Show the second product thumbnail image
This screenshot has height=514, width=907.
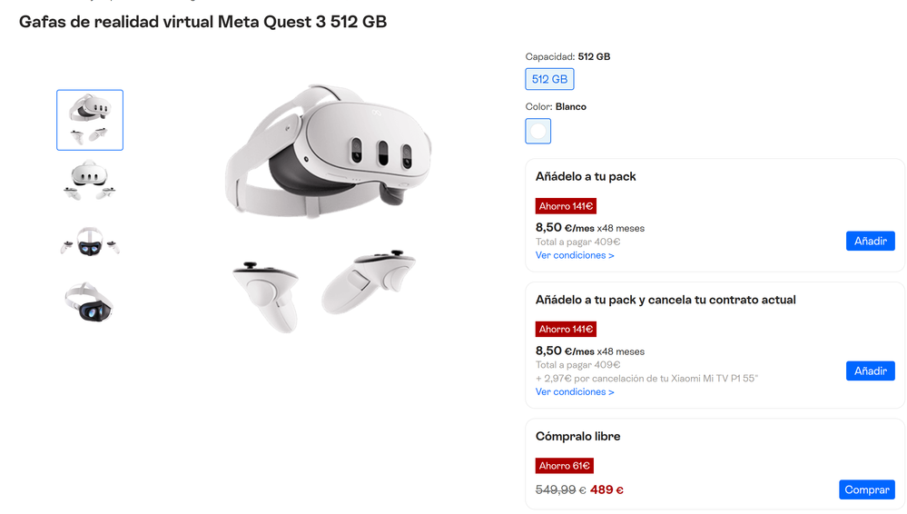pos(90,180)
